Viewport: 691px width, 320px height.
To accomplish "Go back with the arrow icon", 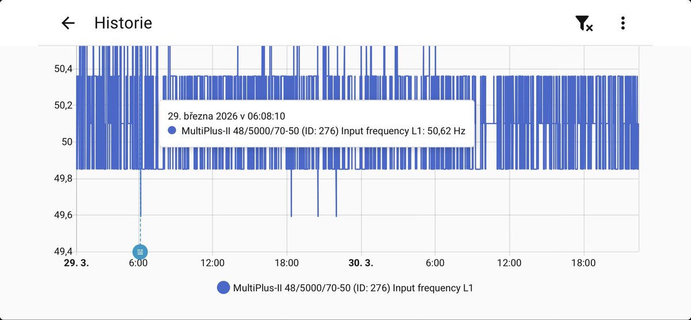I will click(68, 23).
